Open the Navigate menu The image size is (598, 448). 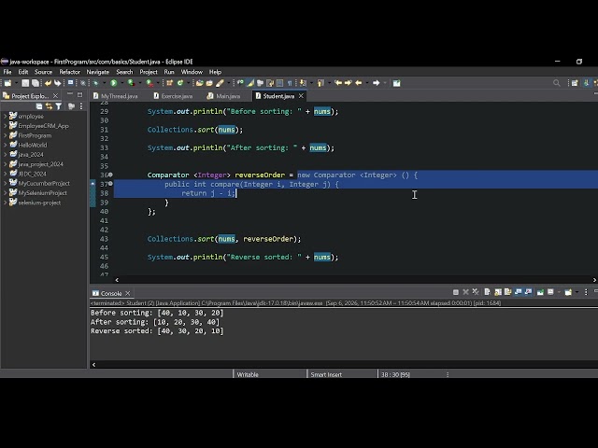(x=97, y=72)
